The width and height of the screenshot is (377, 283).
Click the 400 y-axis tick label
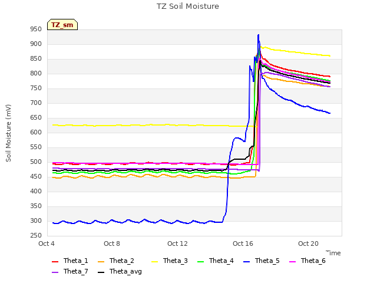coord(36,191)
